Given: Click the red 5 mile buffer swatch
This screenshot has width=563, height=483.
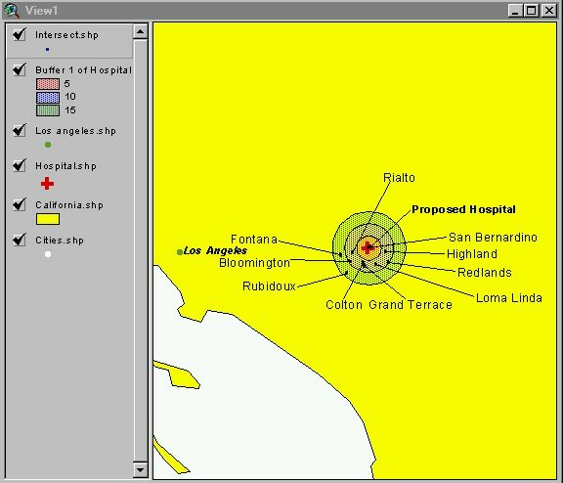Looking at the screenshot, I should (x=48, y=84).
